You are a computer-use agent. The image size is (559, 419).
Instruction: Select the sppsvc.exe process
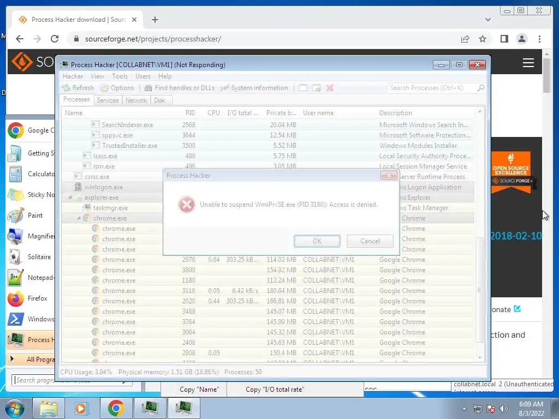point(267,135)
